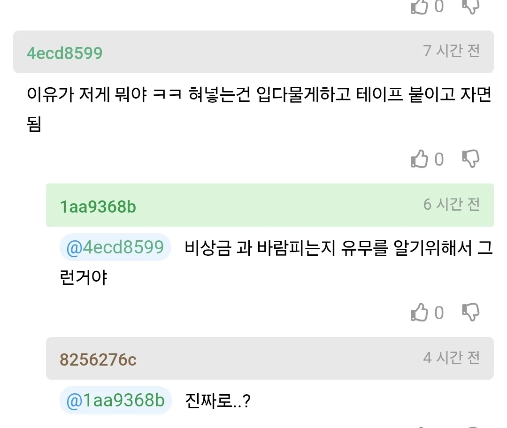507x428 pixels.
Task: Dislike the comment by 4ecd8599
Action: click(470, 159)
